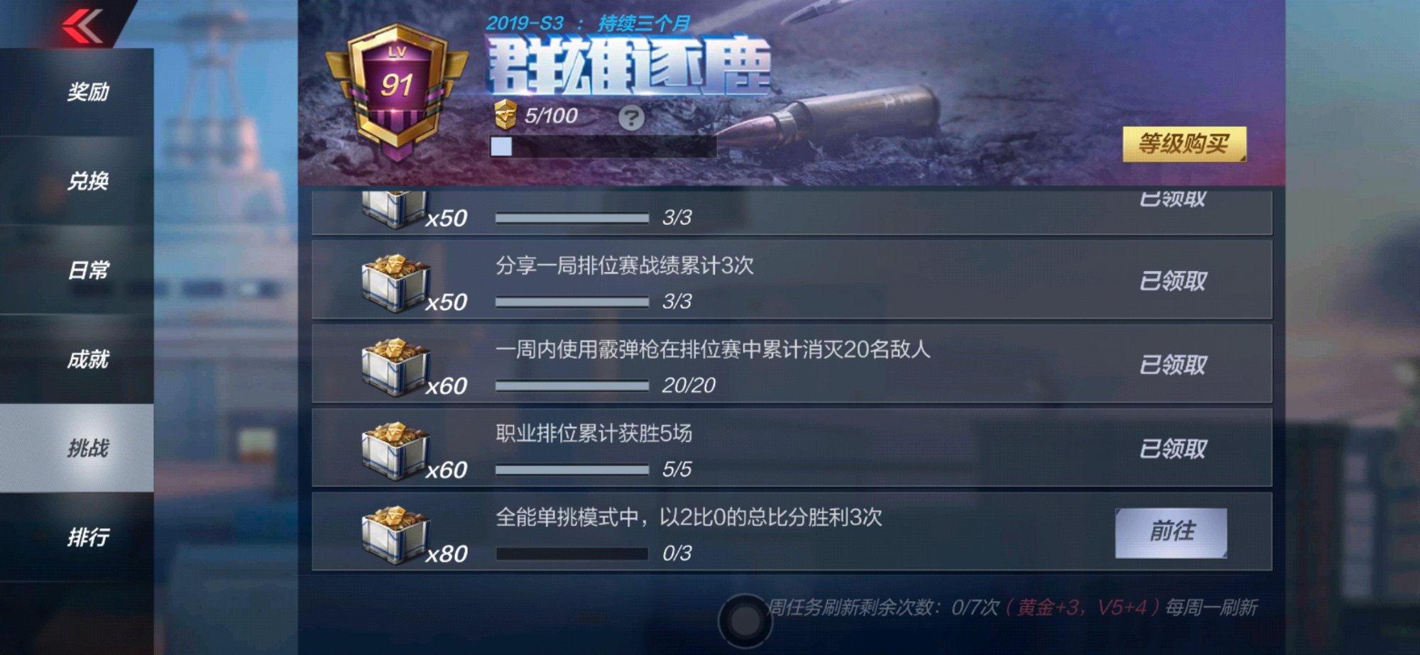Click the 等级购买 button
1420x655 pixels.
pos(1184,144)
